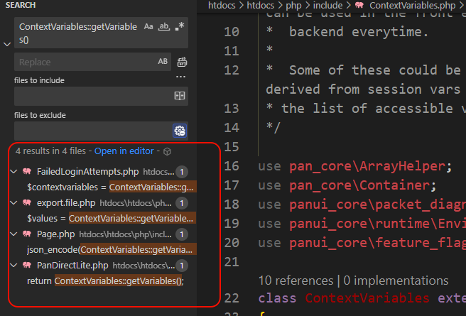
Task: Collapse the Replace toggle chevron
Action: click(x=7, y=44)
